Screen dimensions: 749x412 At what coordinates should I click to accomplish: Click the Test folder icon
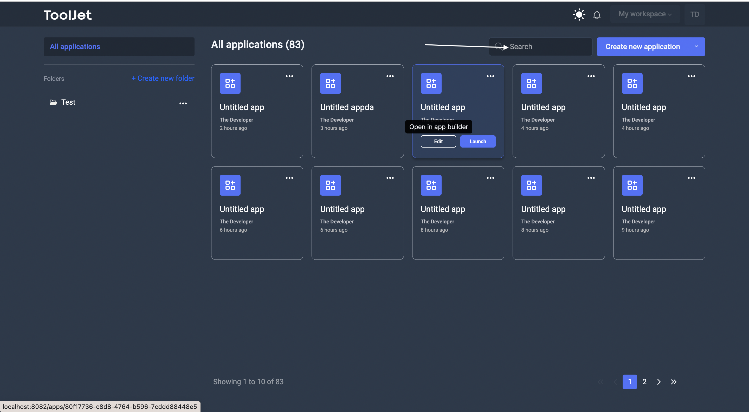coord(53,102)
